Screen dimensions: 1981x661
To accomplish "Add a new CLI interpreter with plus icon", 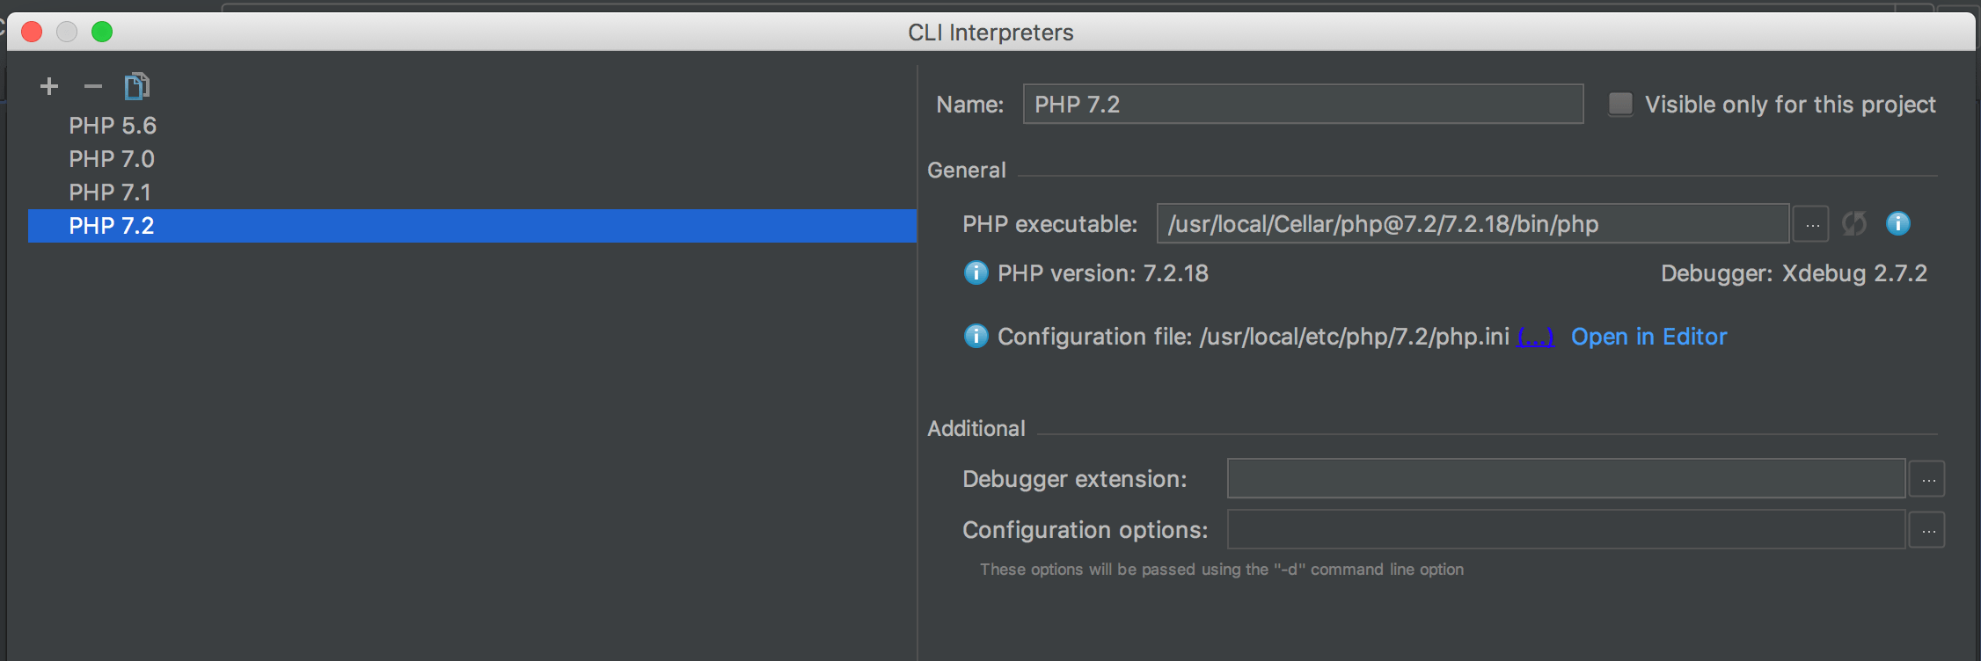I will [49, 86].
